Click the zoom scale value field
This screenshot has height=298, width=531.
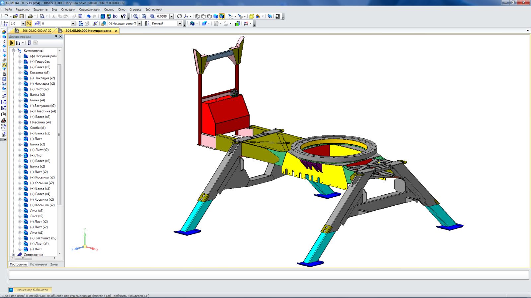coord(162,16)
